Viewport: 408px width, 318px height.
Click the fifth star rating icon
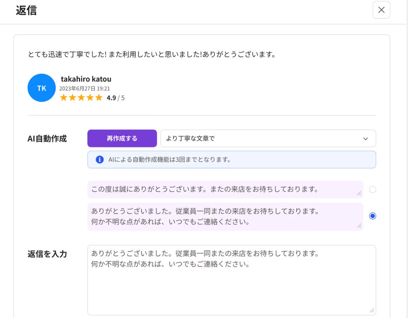click(99, 98)
